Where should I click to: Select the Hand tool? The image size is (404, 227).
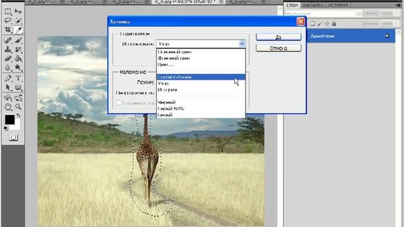[x=8, y=107]
